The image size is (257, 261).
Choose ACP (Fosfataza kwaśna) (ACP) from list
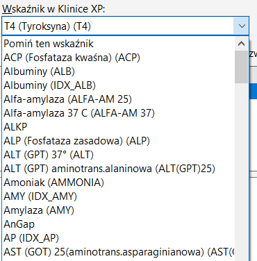pos(119,58)
